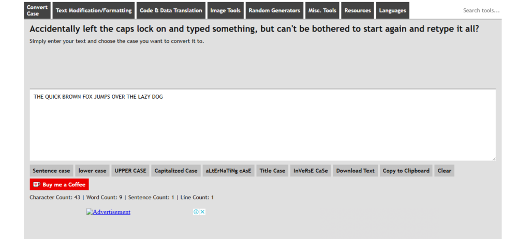Click the Line Count: 1 text
Screen dimensions: 530x239
(x=197, y=198)
